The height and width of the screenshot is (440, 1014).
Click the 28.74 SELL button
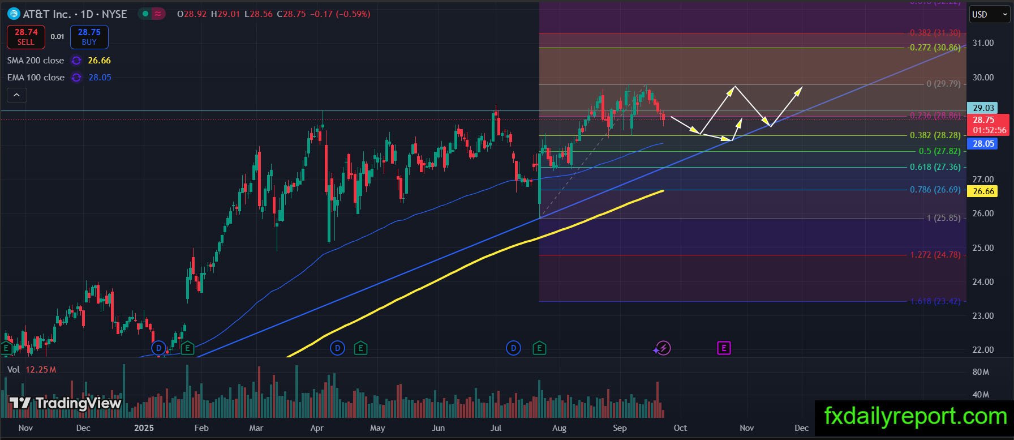click(x=26, y=37)
